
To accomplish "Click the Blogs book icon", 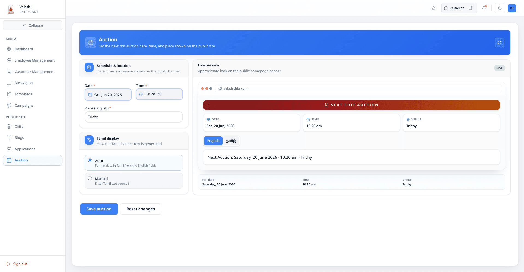I will tap(9, 137).
